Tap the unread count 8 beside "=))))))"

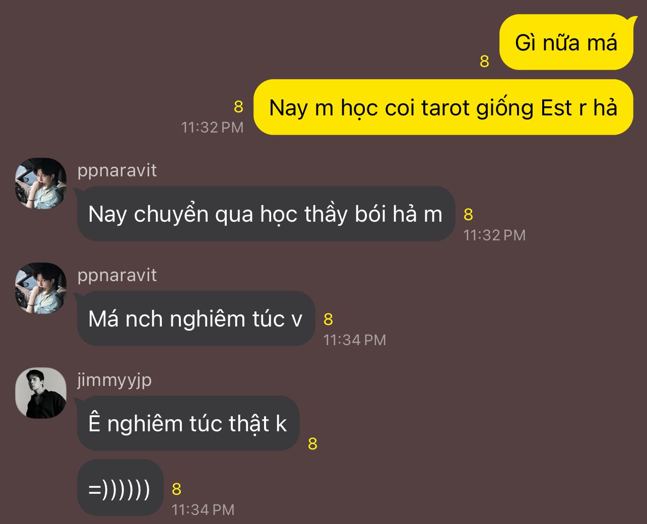click(177, 489)
